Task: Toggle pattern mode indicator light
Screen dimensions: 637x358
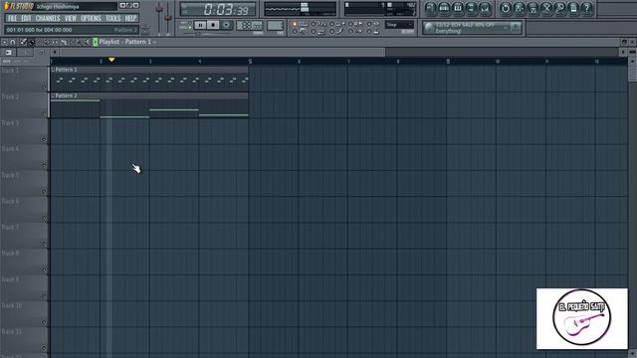Action: (x=190, y=23)
